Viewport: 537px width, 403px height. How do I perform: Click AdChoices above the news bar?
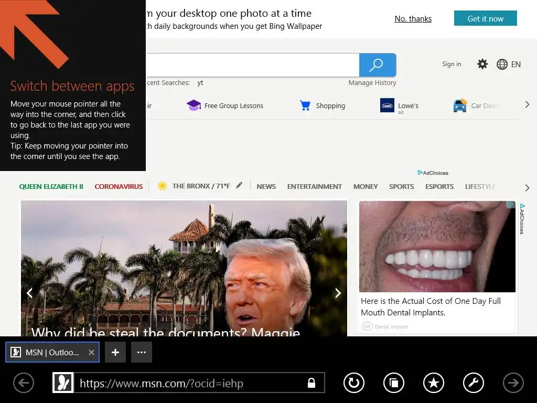coord(433,173)
